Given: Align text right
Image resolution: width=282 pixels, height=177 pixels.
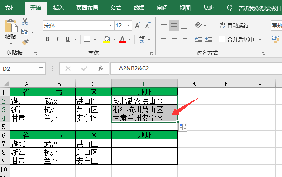Looking at the screenshot, I should click(184, 39).
